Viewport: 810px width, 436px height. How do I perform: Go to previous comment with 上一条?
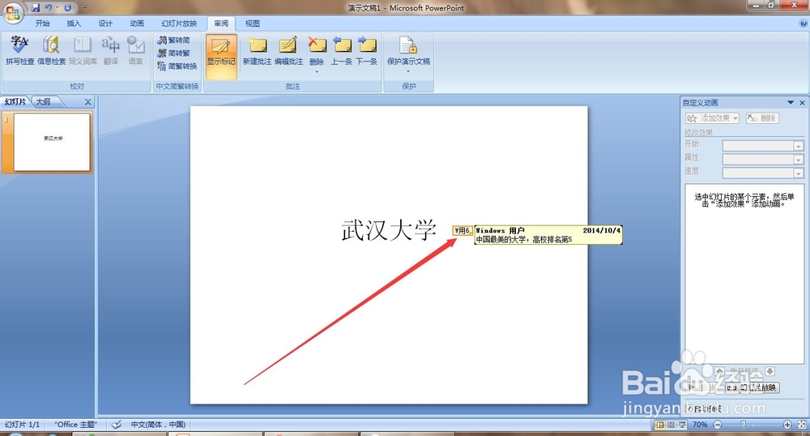coord(342,50)
